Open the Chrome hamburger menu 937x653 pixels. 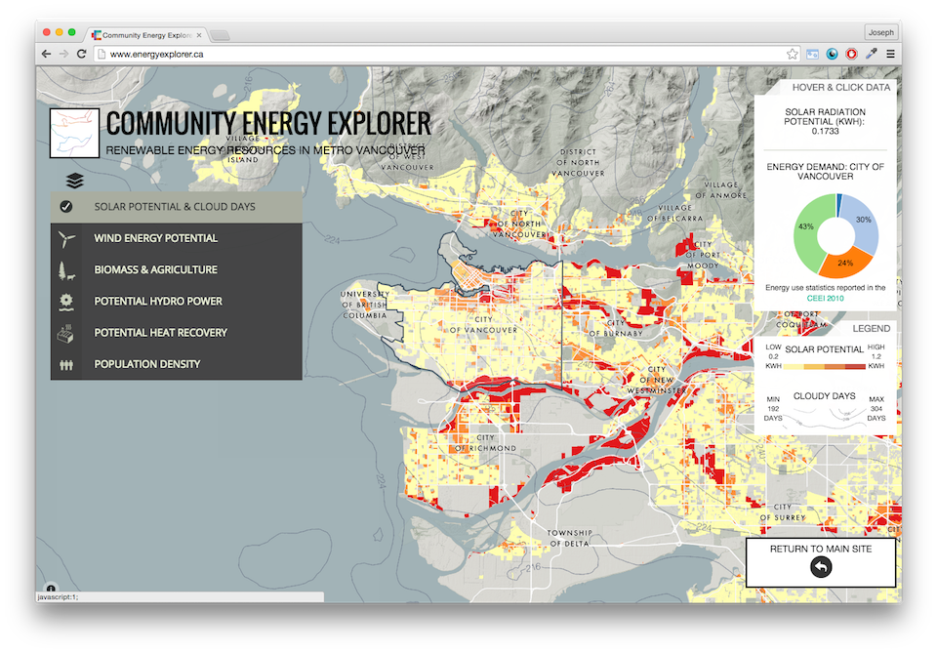pyautogui.click(x=890, y=55)
